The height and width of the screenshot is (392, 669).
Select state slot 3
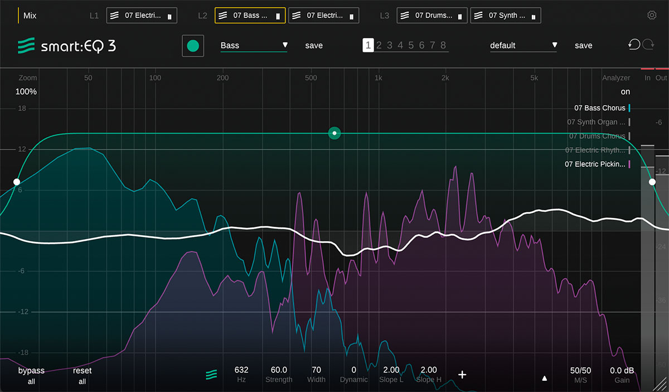tap(389, 46)
